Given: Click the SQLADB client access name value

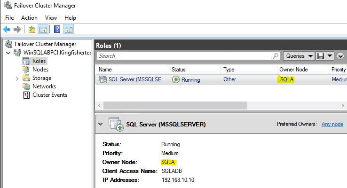Looking at the screenshot, I should coord(172,171).
